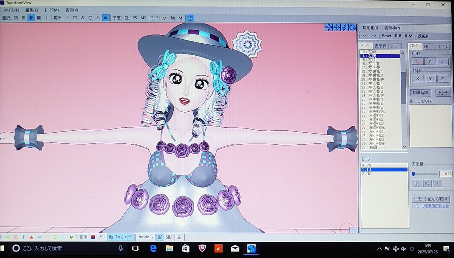Go to previous bone with <<

pos(365,36)
